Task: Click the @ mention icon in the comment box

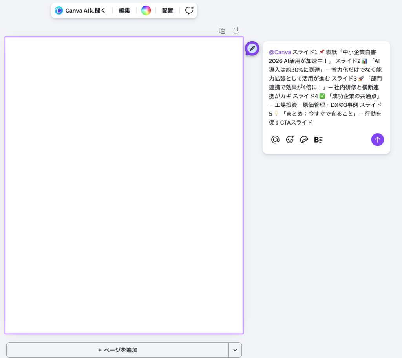Action: coord(275,140)
